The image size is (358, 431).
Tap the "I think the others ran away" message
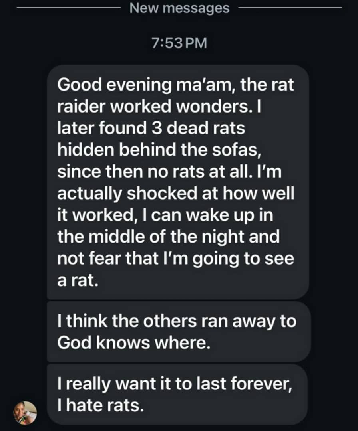[178, 332]
